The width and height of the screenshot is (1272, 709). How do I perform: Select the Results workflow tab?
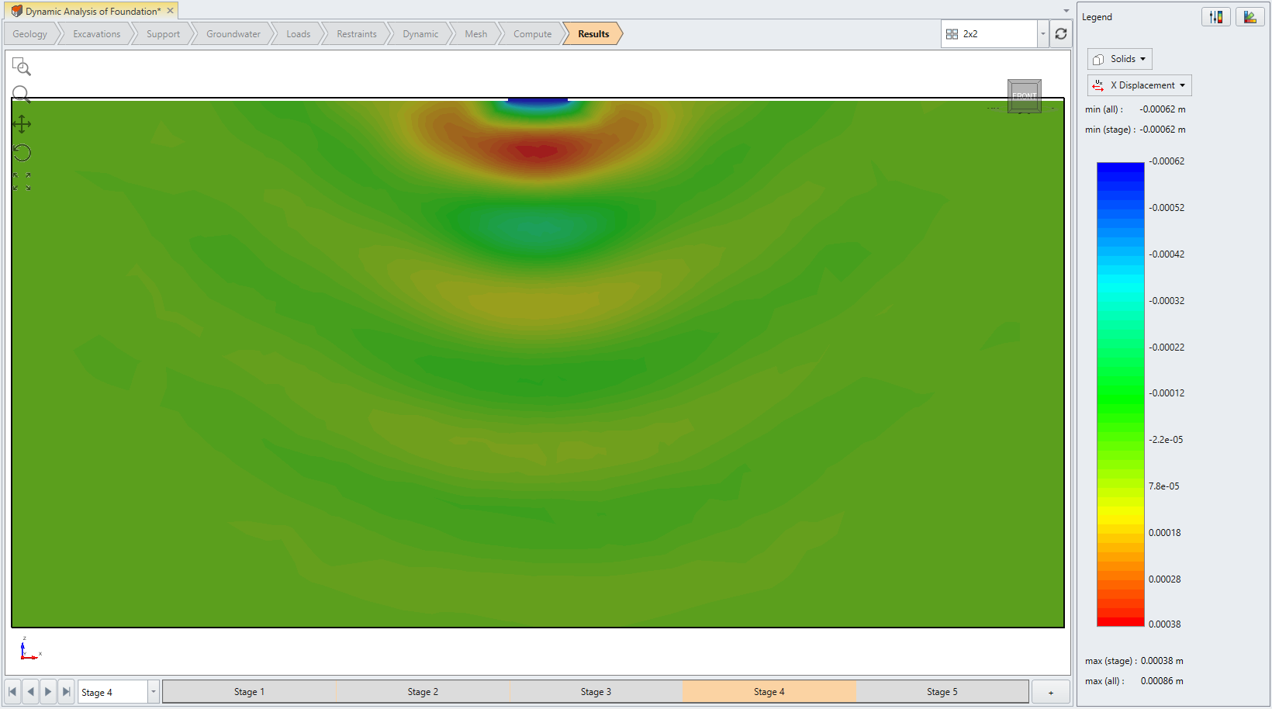click(593, 34)
